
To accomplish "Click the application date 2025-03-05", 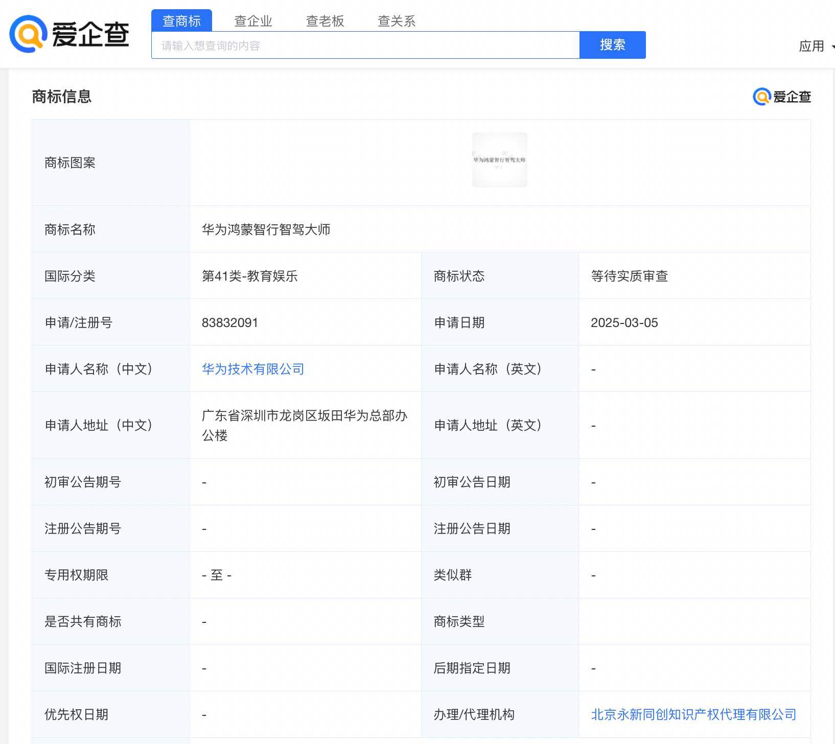I will tap(624, 322).
